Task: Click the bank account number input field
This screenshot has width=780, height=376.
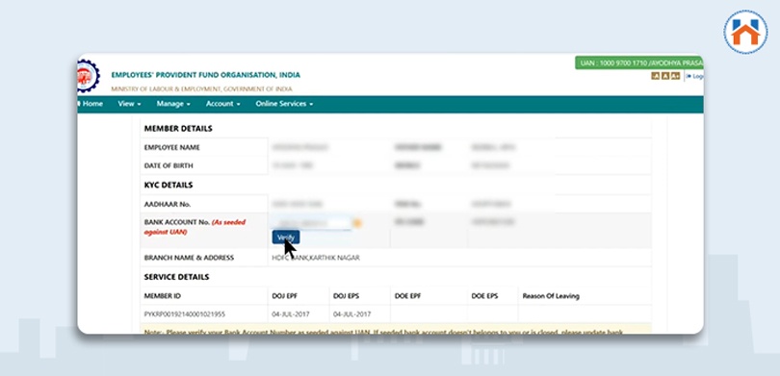Action: coord(311,223)
